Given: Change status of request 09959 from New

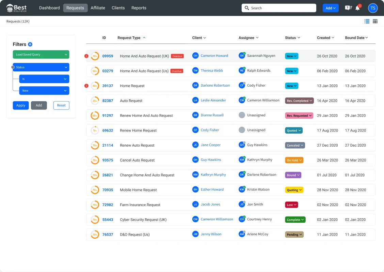Looking at the screenshot, I should pos(291,56).
